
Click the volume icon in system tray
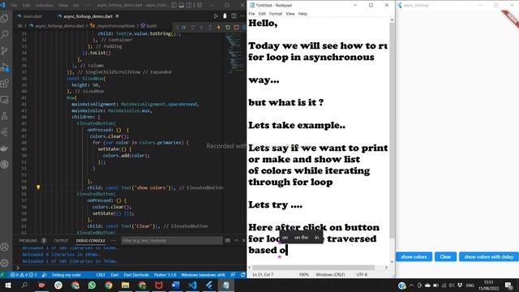pyautogui.click(x=452, y=285)
